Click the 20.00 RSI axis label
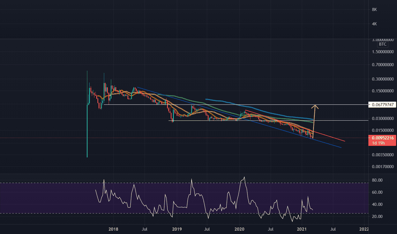 (377, 216)
